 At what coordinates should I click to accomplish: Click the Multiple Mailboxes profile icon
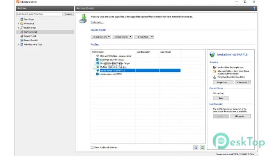click(97, 67)
